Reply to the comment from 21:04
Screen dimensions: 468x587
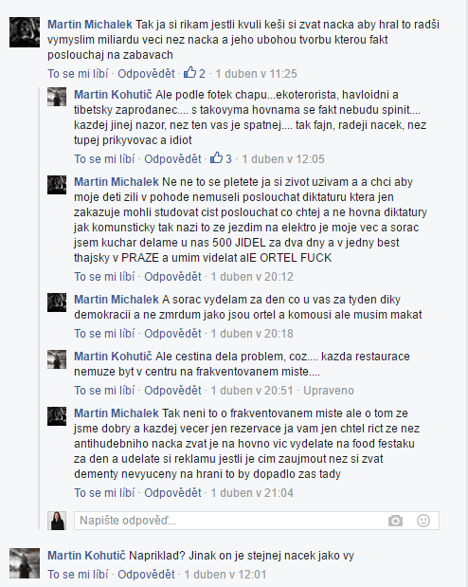(x=172, y=493)
